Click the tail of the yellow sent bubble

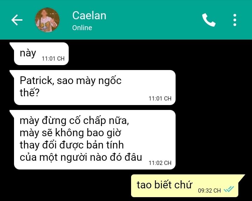click(x=241, y=178)
